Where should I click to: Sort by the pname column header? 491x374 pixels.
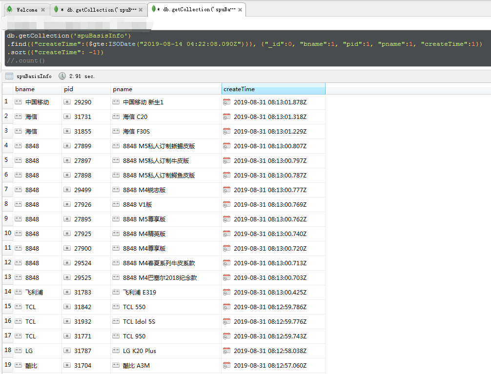pyautogui.click(x=166, y=89)
